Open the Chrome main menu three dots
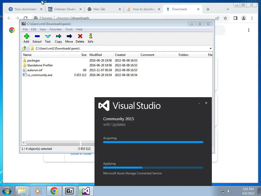261x196 pixels. [x=252, y=18]
